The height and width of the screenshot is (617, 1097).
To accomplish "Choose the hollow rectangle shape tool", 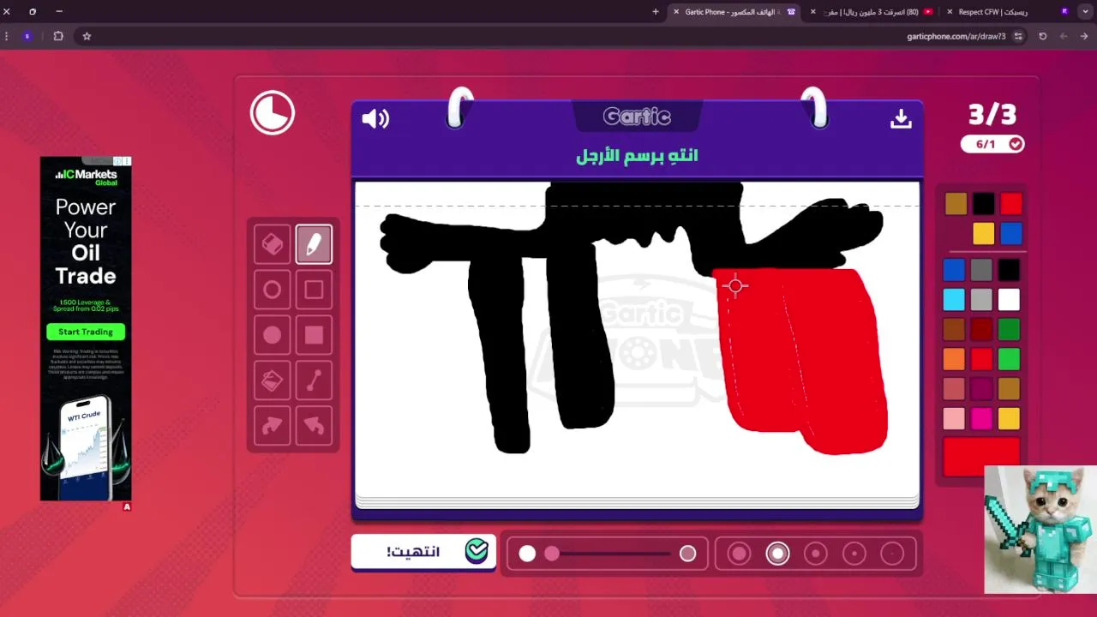I will 314,290.
